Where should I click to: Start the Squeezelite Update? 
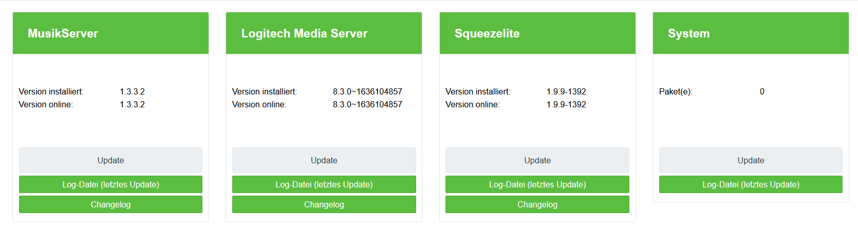click(x=537, y=160)
